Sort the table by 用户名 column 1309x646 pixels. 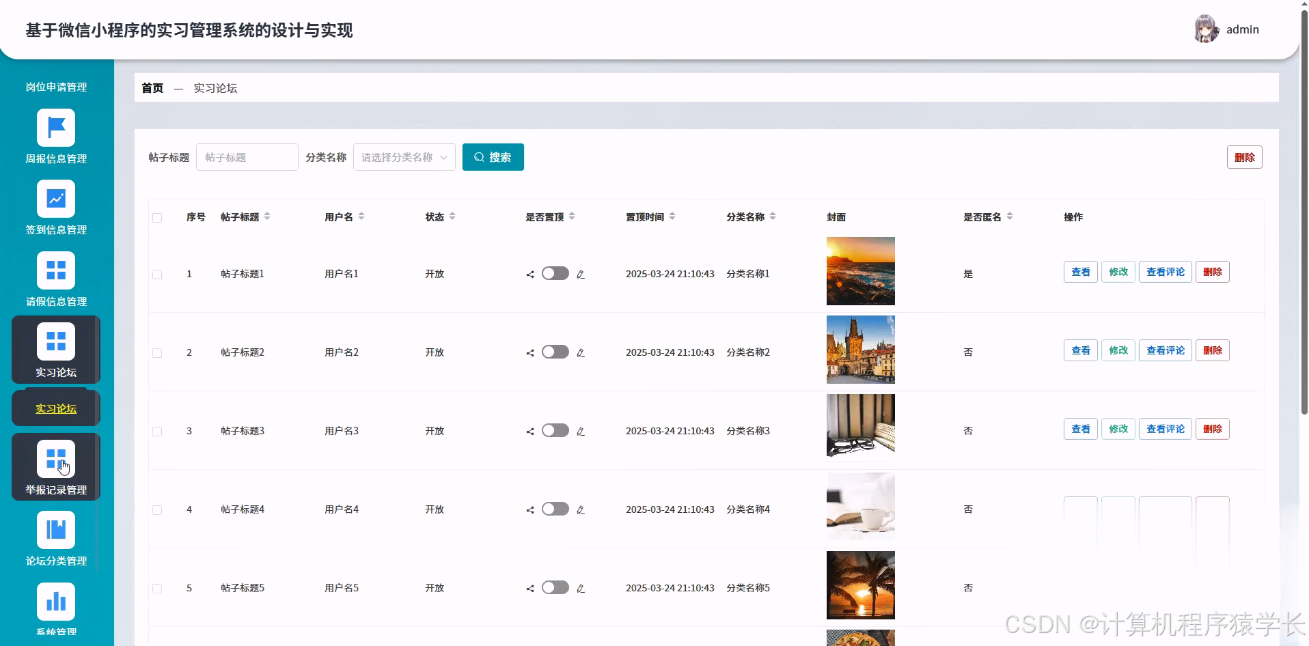point(344,216)
